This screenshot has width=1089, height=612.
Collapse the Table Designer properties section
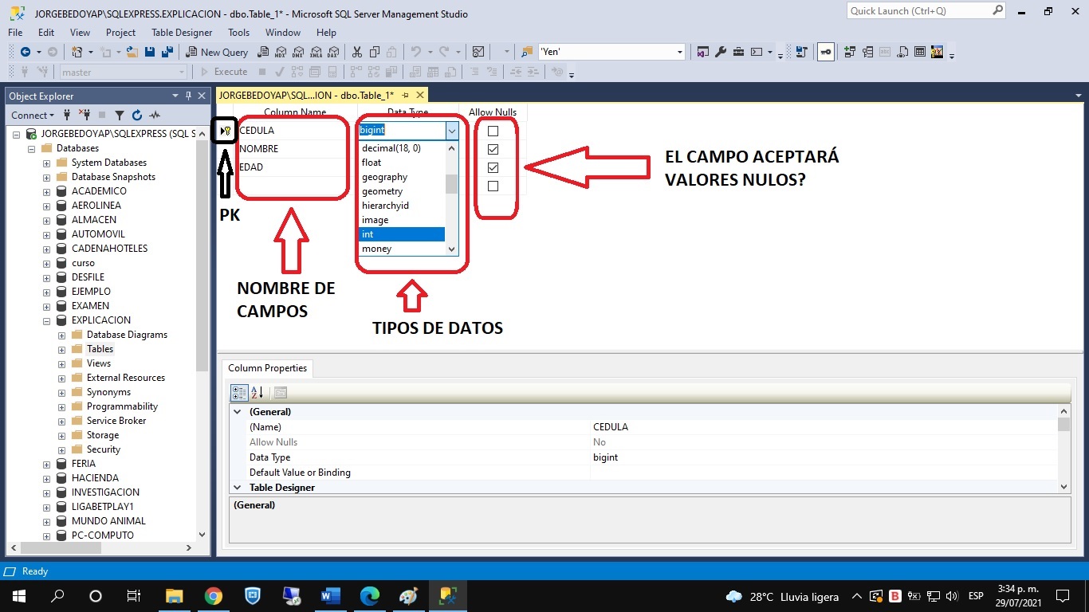[237, 488]
